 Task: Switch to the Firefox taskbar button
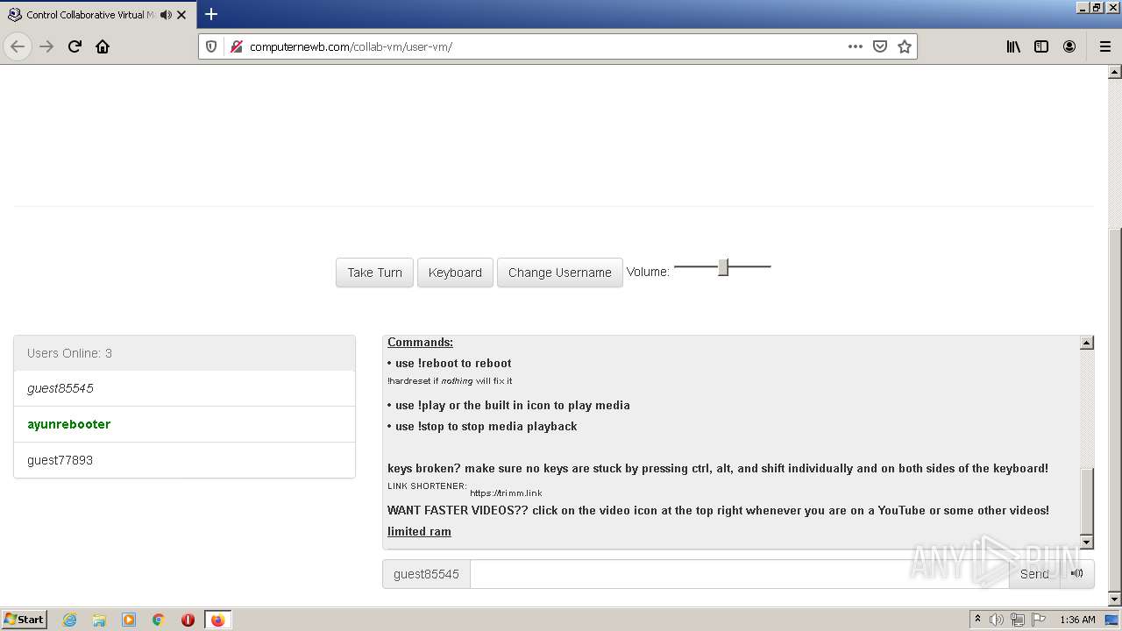point(217,620)
